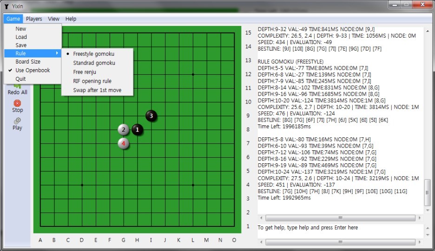435x251 pixels.
Task: Choose Free renju rule
Action: tap(85, 72)
